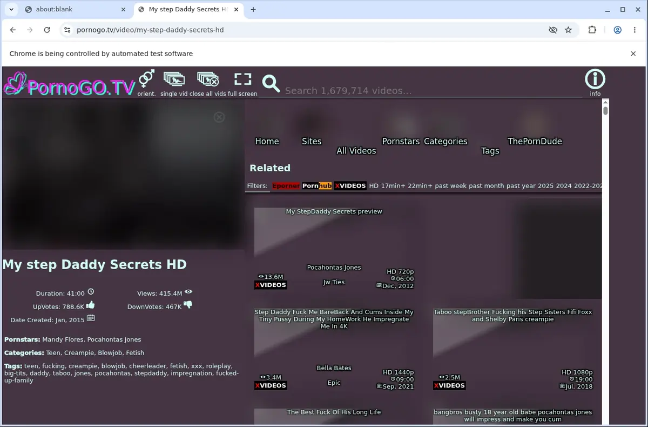Toggle the past year filter
The image size is (648, 427).
point(521,185)
